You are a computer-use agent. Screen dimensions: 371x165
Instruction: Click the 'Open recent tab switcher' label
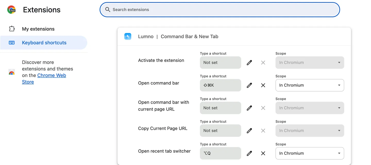(x=164, y=151)
